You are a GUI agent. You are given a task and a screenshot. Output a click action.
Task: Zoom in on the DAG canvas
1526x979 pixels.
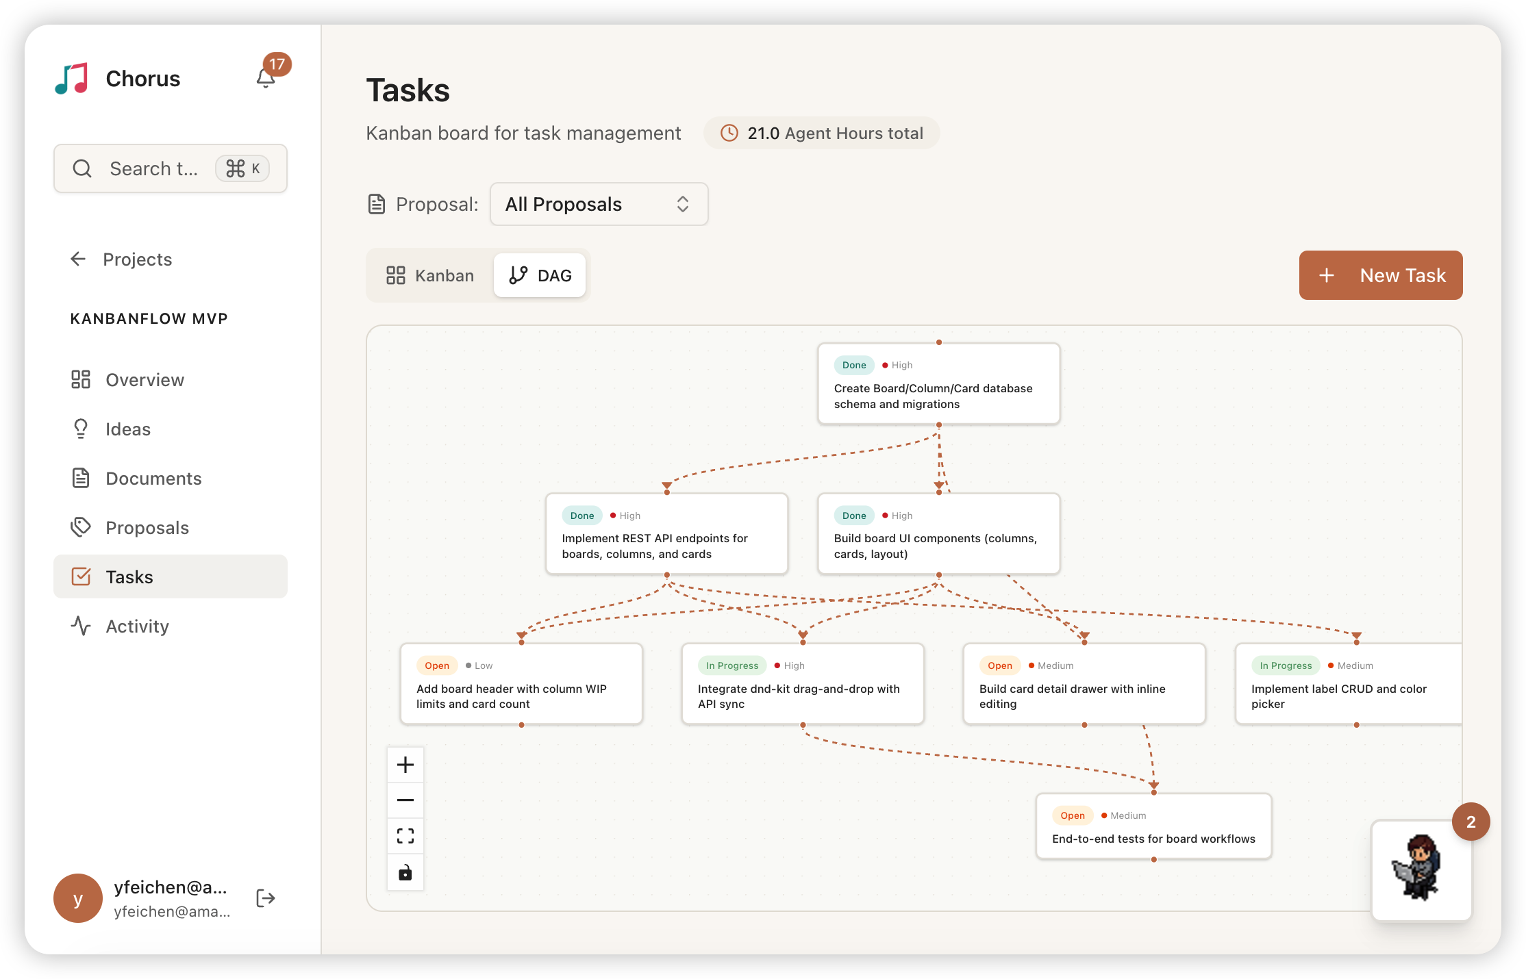click(x=405, y=764)
